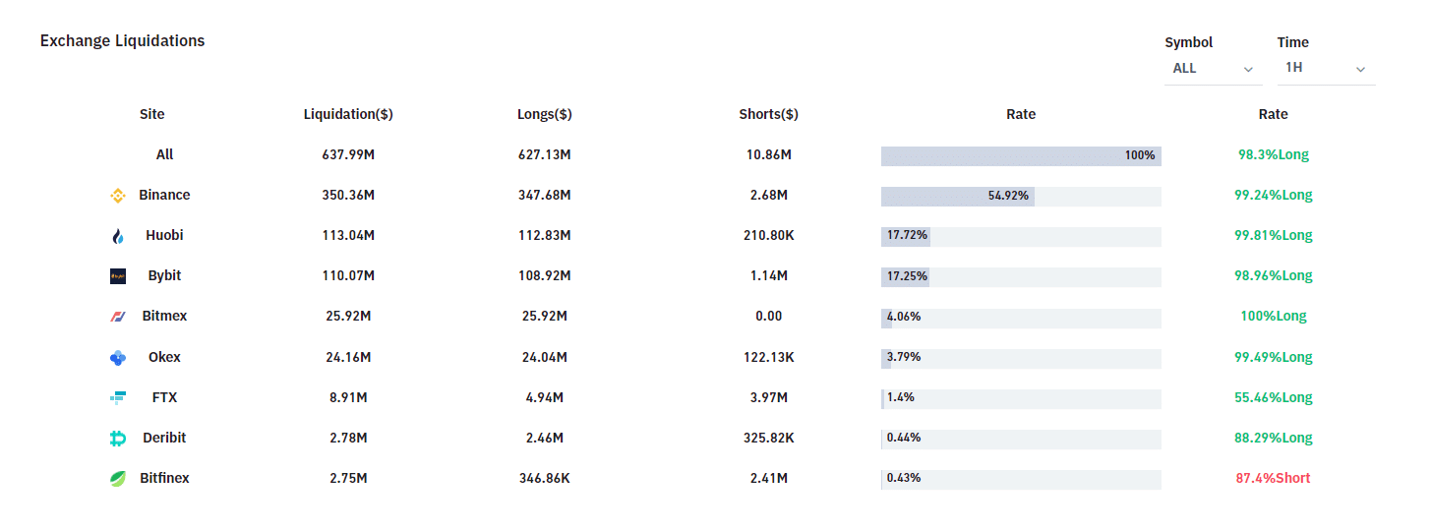1431x531 pixels.
Task: Click the Binance 54.92% rate bar
Action: [x=1021, y=196]
